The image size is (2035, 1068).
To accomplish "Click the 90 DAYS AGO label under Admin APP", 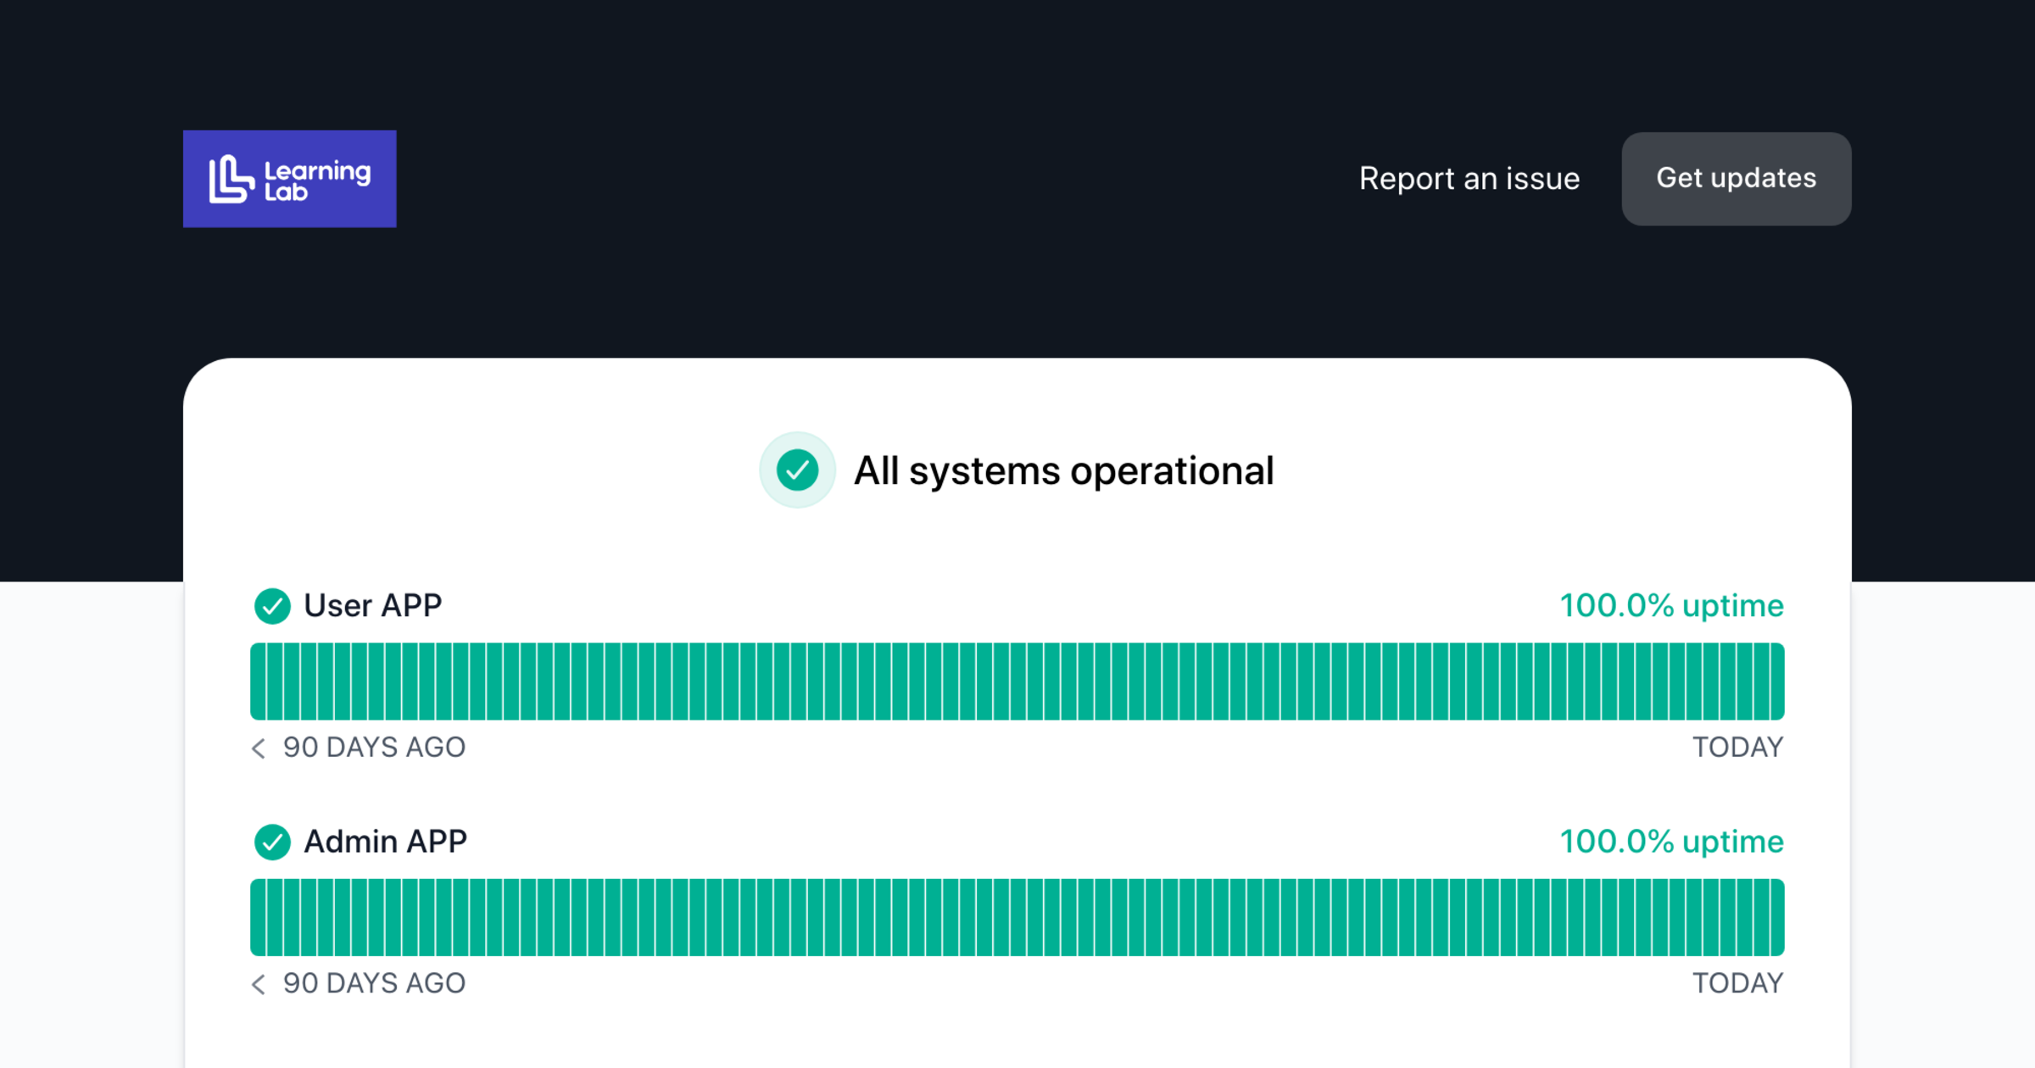I will pos(374,983).
